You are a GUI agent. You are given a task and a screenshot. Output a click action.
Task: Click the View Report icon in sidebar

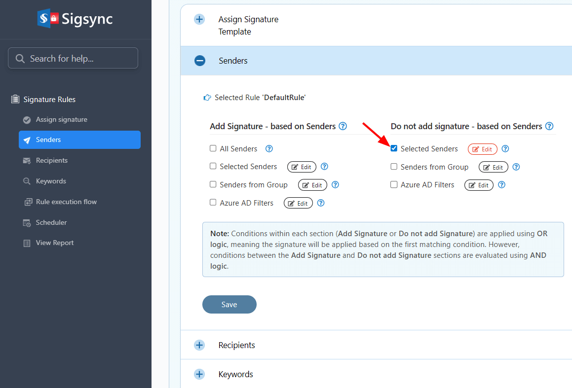(27, 243)
